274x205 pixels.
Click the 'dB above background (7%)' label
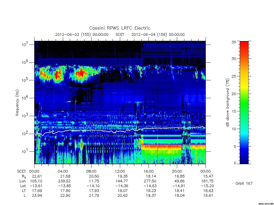click(x=227, y=103)
